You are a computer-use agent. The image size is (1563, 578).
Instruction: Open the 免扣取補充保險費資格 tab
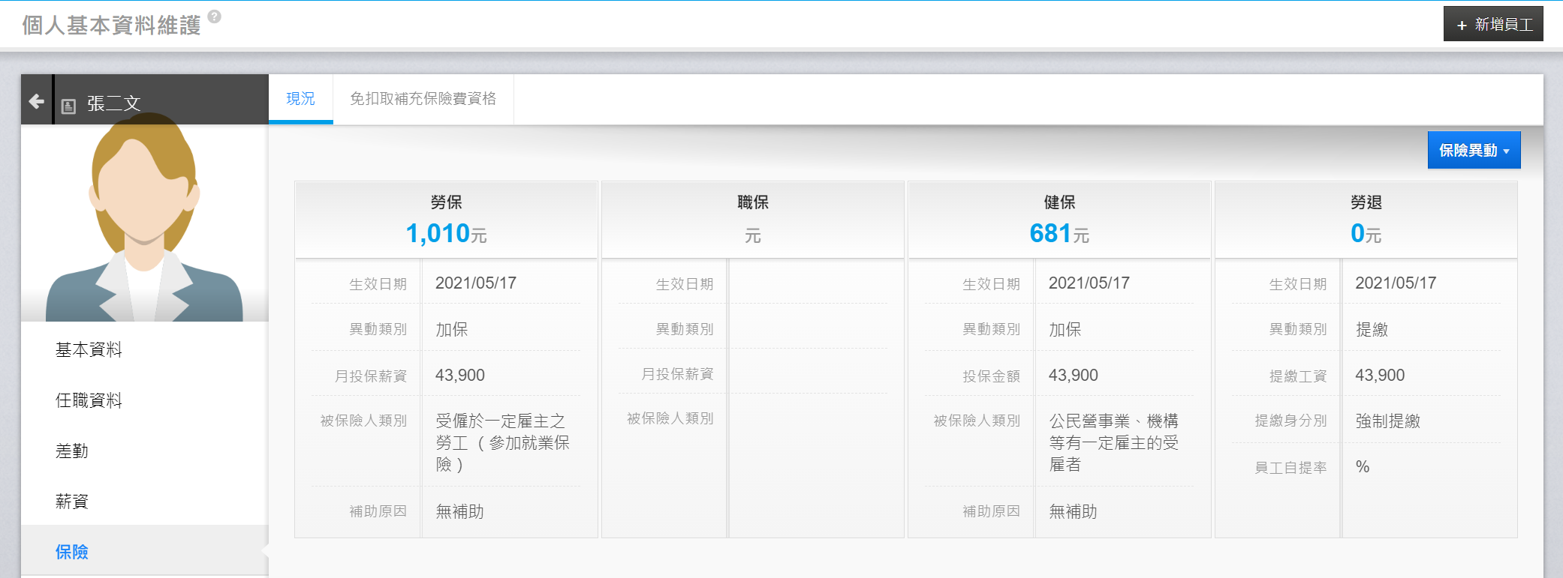(x=423, y=99)
